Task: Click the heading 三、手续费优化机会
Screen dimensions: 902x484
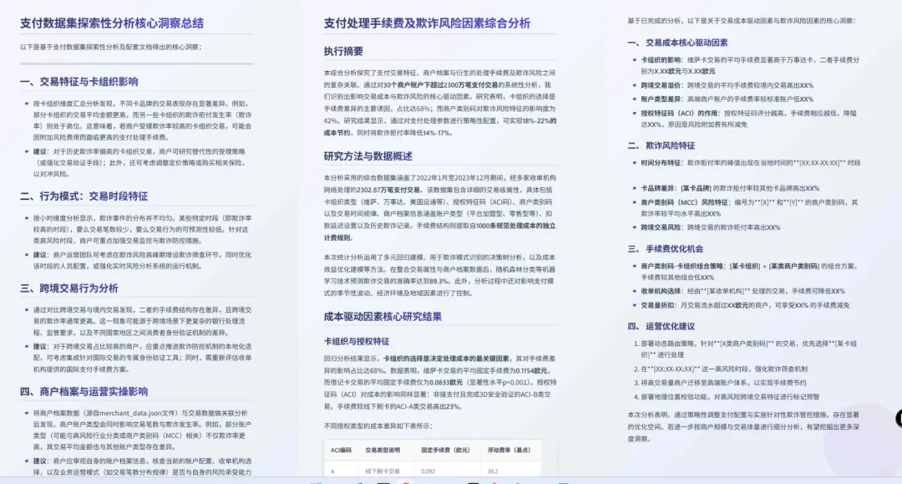Action: 666,248
